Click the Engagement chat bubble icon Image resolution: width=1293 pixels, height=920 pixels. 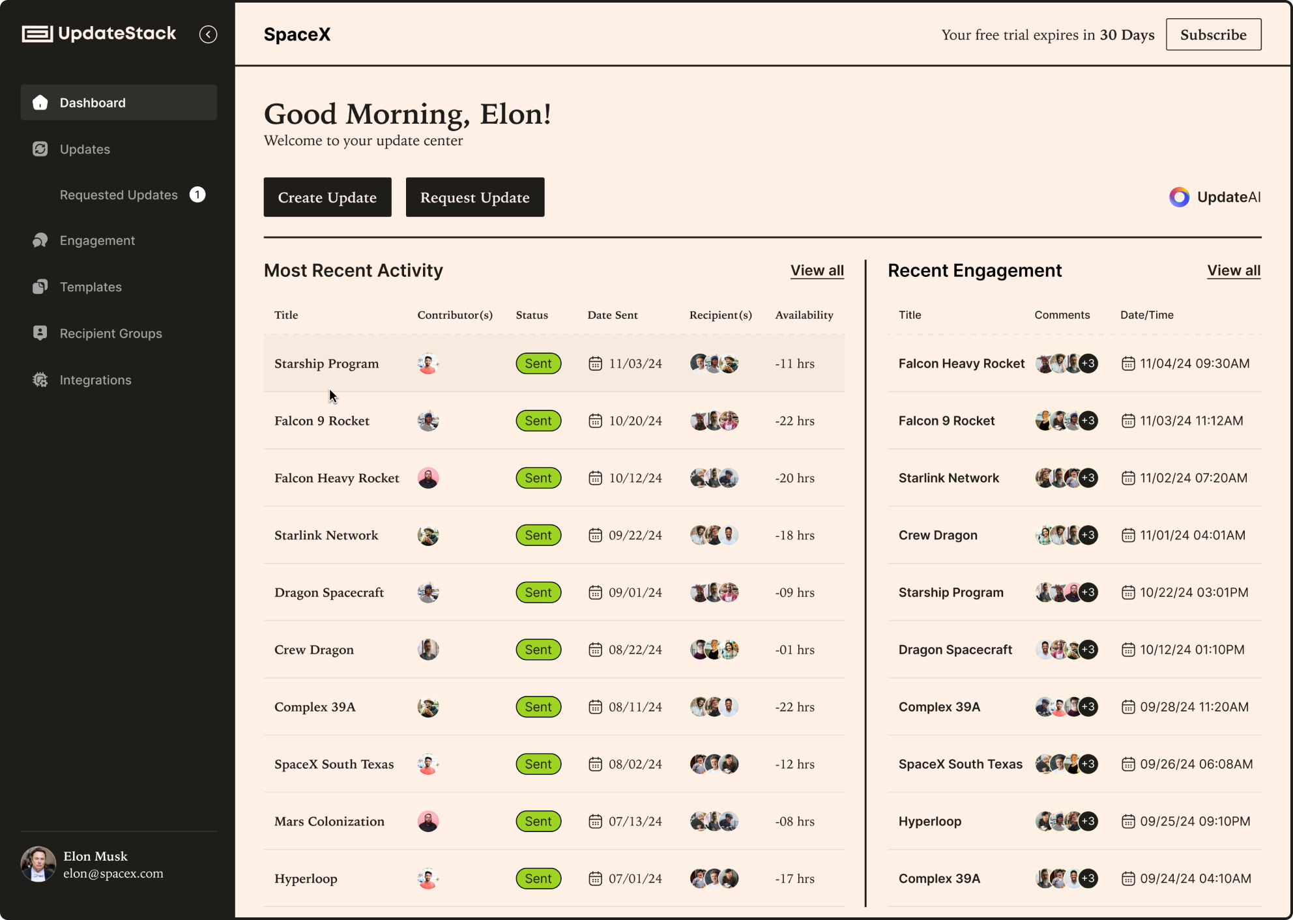click(x=40, y=240)
